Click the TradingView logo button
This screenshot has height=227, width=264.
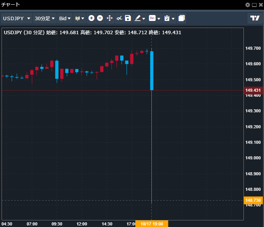tap(255, 18)
